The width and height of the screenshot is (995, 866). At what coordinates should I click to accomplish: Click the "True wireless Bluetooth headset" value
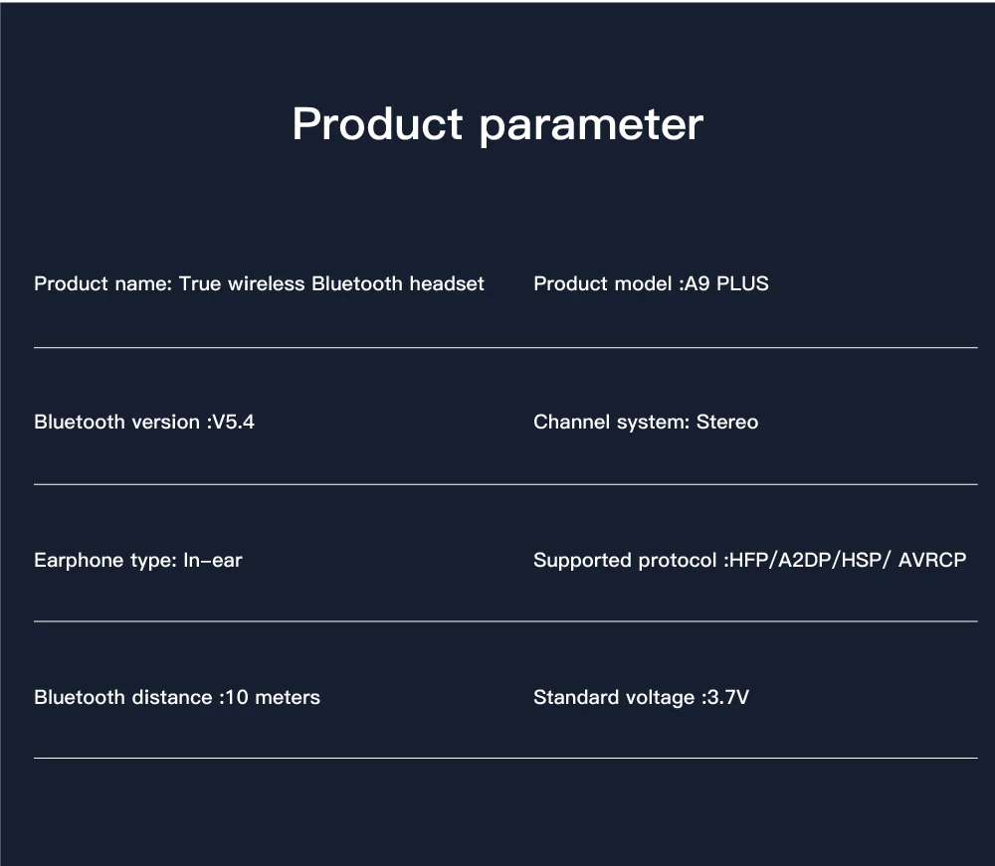331,283
